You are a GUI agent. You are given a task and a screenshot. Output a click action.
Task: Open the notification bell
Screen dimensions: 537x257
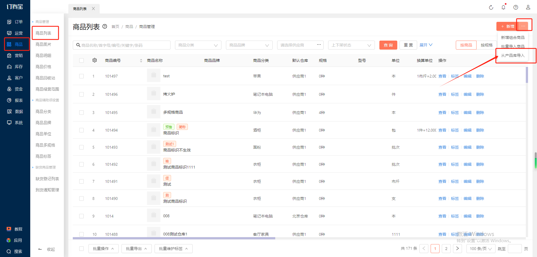[503, 8]
